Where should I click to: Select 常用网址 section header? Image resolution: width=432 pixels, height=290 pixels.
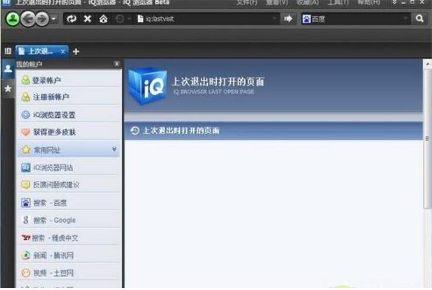pos(69,149)
